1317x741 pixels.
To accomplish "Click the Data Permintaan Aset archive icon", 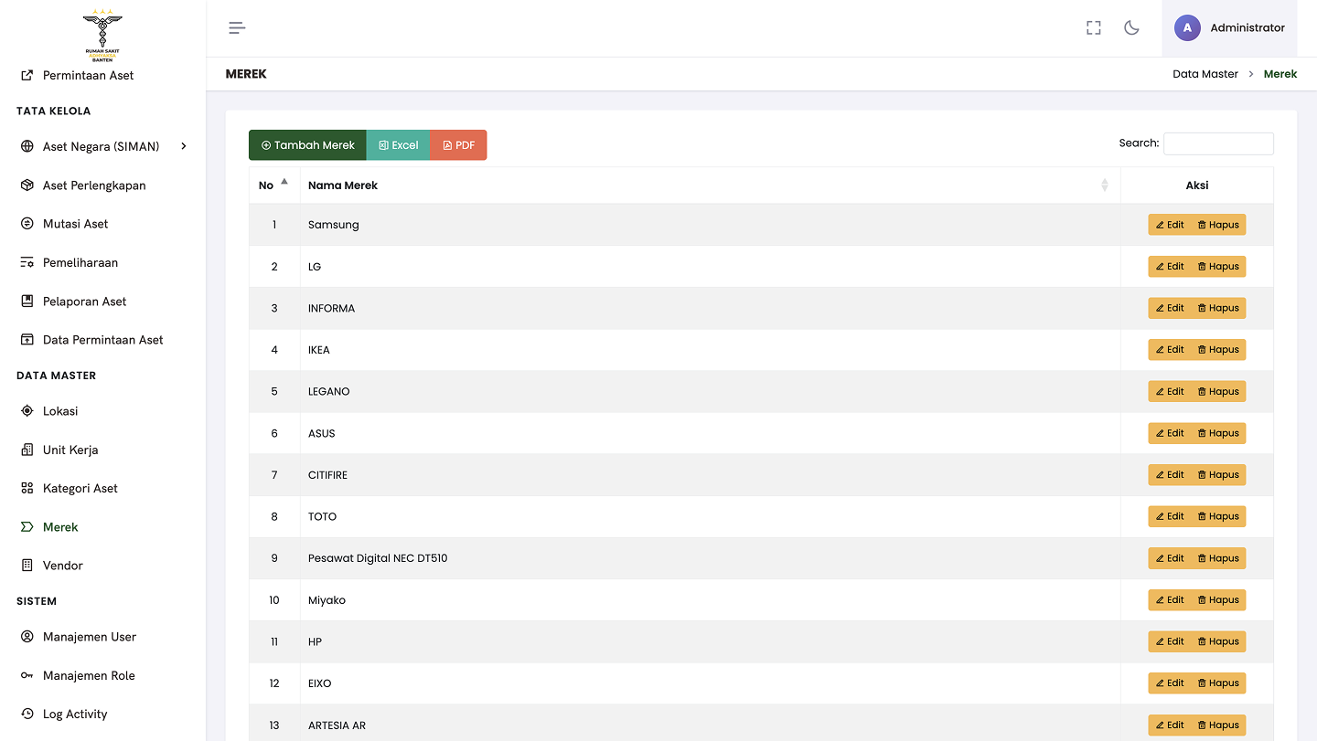I will pos(27,340).
